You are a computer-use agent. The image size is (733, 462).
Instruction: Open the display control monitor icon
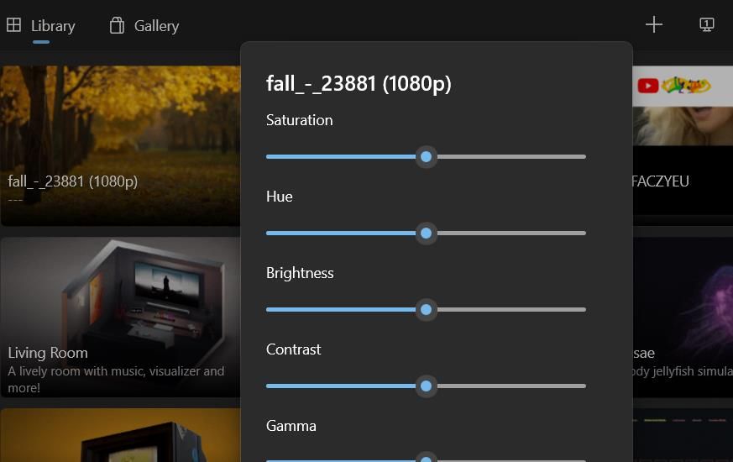click(x=707, y=24)
